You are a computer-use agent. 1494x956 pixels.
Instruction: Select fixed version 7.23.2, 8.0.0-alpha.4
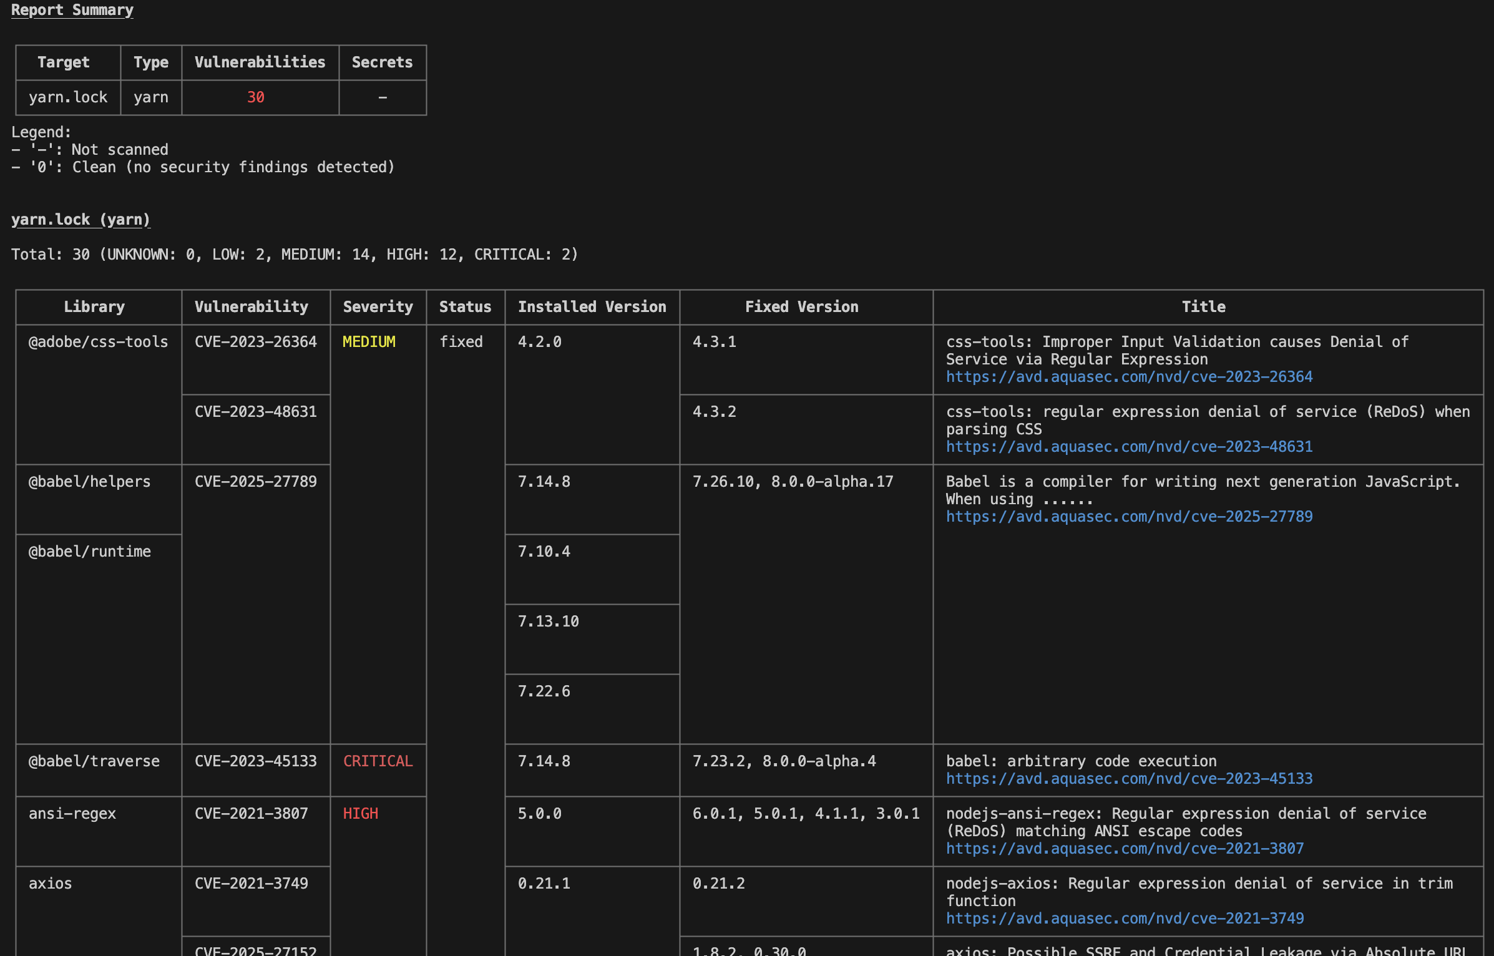784,761
